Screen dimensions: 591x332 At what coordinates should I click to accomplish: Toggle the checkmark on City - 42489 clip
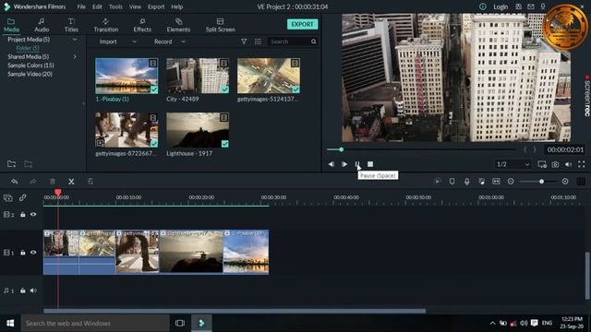point(225,89)
